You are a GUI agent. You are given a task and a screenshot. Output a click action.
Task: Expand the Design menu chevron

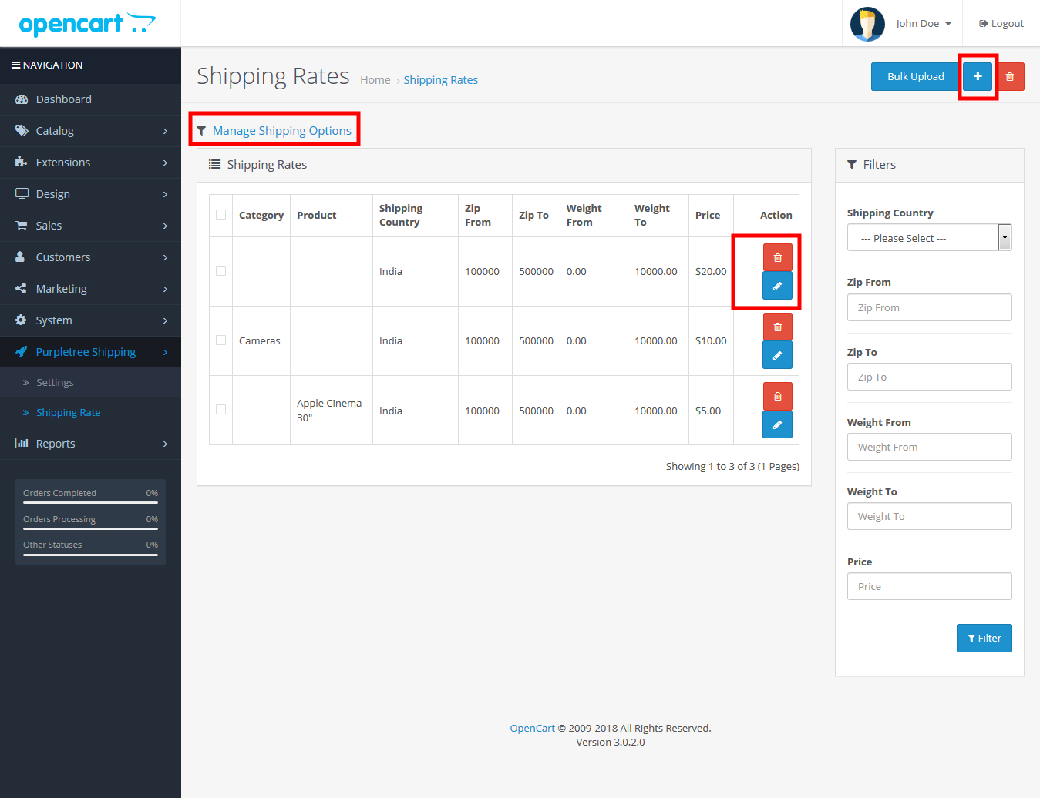pyautogui.click(x=165, y=195)
